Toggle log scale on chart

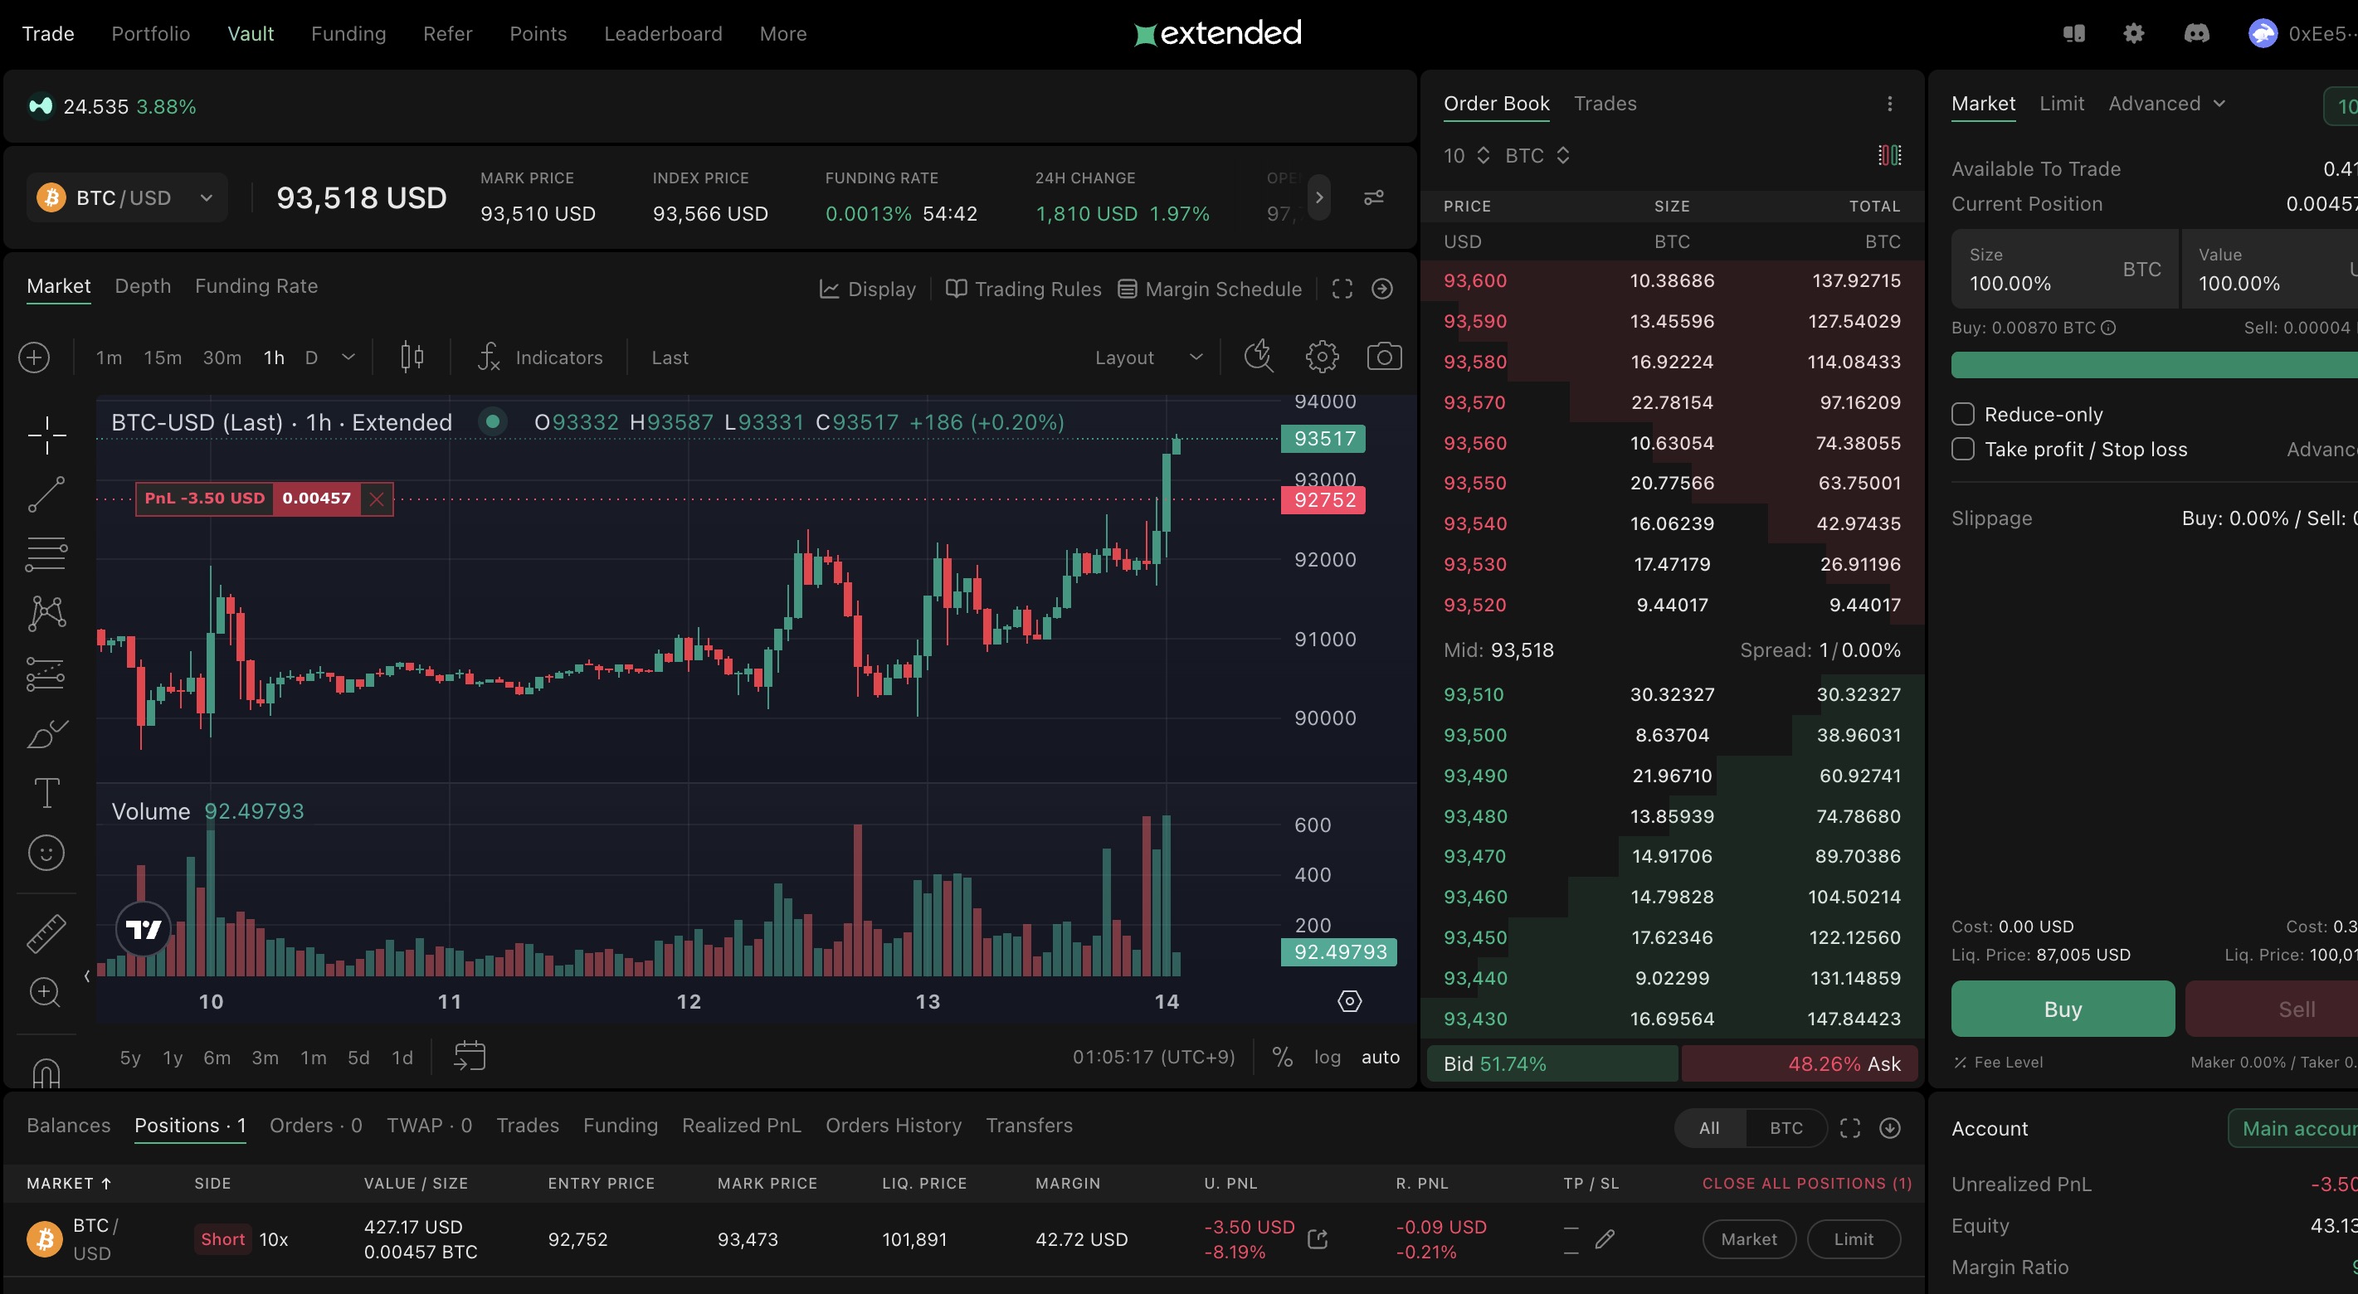pos(1327,1057)
